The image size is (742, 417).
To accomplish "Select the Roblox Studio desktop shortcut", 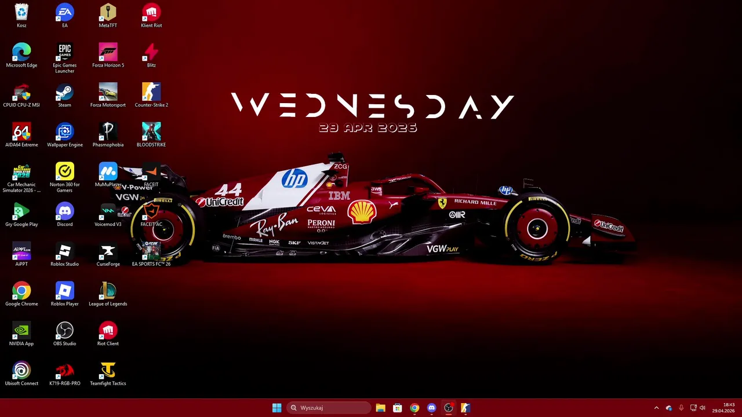I will pyautogui.click(x=64, y=255).
